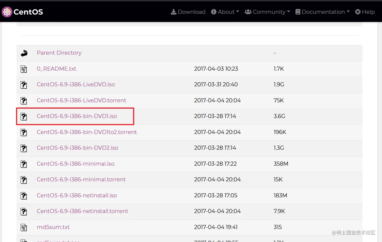Click the file icon beside CentOS-6.9-i386-bin-DVD1.iso
Screen dimensions: 382x242
pos(24,117)
